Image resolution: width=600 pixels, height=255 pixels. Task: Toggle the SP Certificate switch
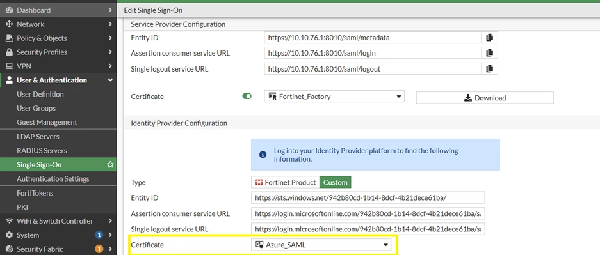247,97
